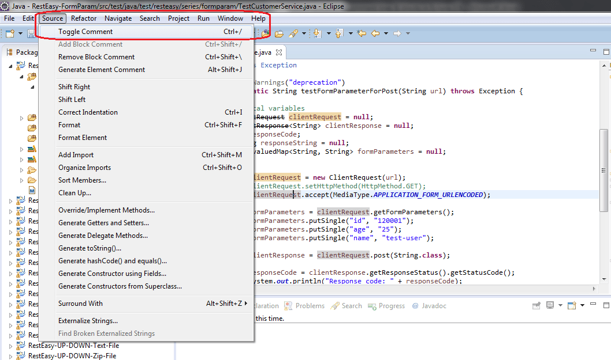Click the Previous Annotation up-arrow icon
Screen dimensions: 611x360
(339, 34)
